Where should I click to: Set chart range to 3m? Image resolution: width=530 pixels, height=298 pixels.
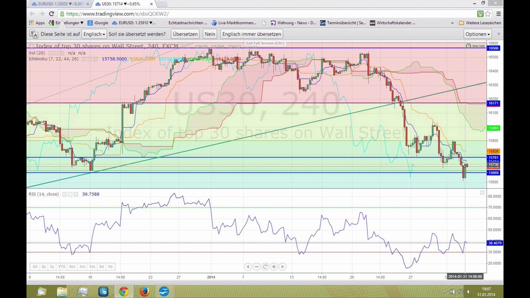[82, 267]
